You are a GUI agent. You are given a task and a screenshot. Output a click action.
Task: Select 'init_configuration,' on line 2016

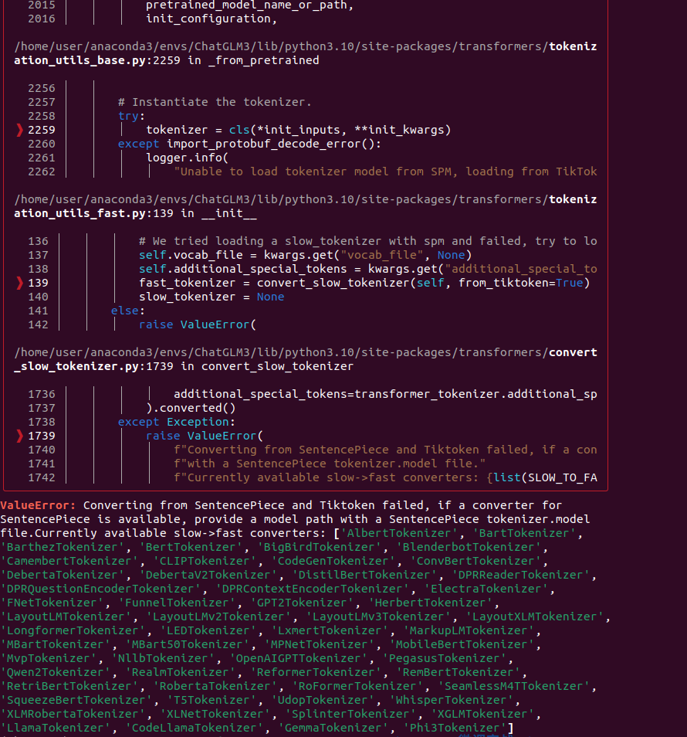[212, 19]
